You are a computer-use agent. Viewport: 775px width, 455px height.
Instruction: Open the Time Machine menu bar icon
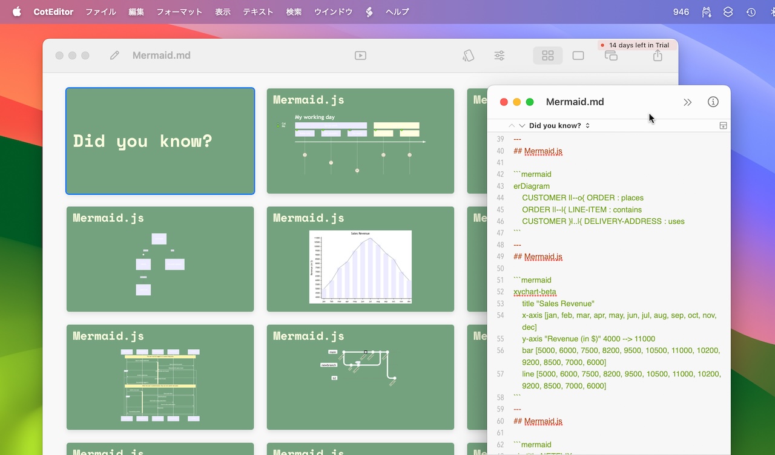[x=751, y=11]
